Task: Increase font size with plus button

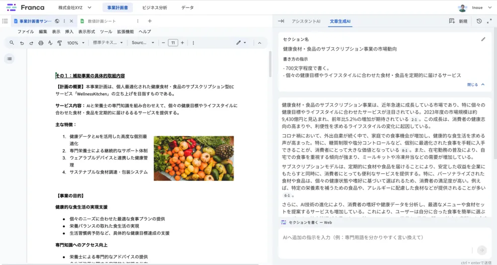Action: click(x=182, y=43)
